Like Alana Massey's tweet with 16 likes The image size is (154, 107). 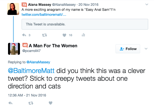[65, 35]
